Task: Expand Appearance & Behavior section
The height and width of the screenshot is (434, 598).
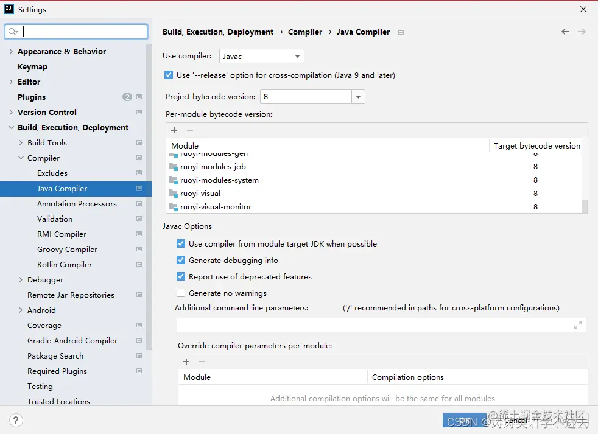Action: coord(11,52)
